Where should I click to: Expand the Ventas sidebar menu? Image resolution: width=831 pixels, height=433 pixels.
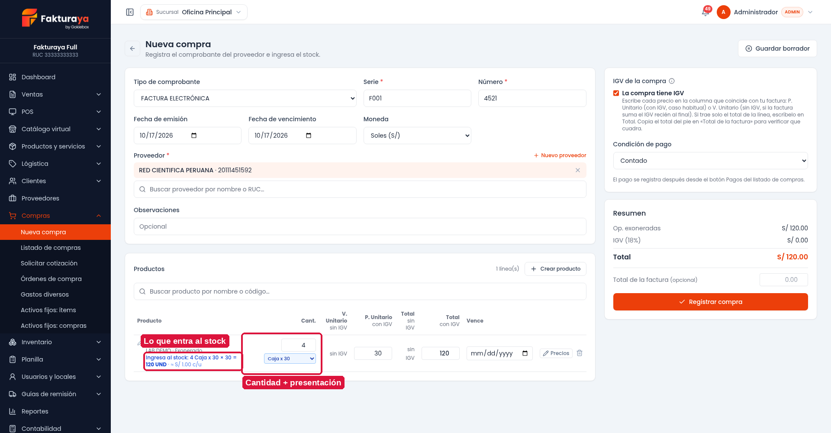[55, 94]
